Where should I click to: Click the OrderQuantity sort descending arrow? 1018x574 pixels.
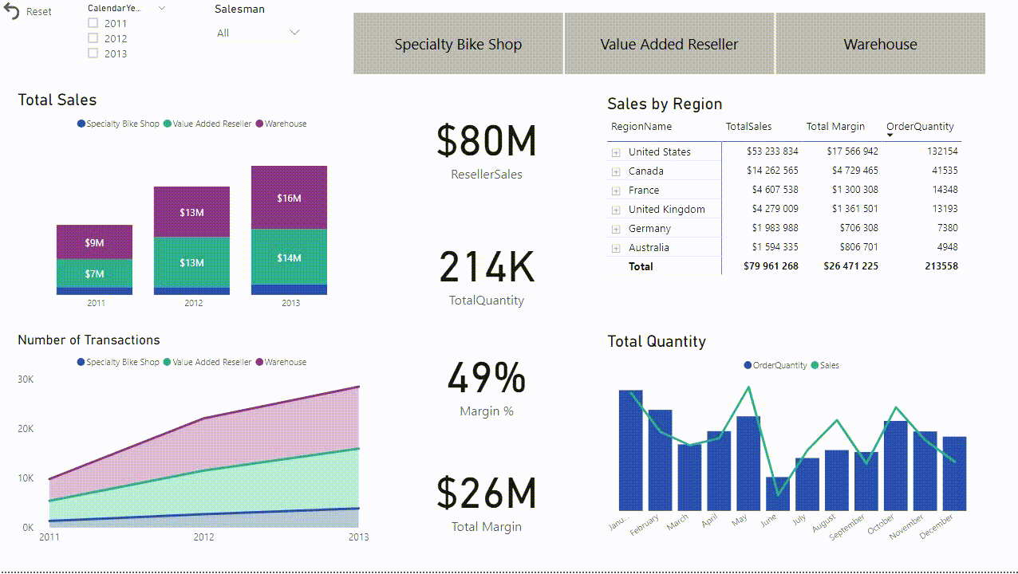pos(890,136)
